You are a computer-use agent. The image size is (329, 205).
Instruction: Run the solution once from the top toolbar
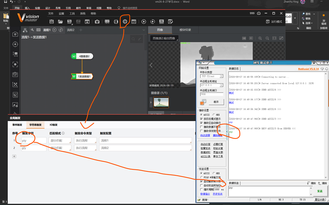pyautogui.click(x=144, y=22)
